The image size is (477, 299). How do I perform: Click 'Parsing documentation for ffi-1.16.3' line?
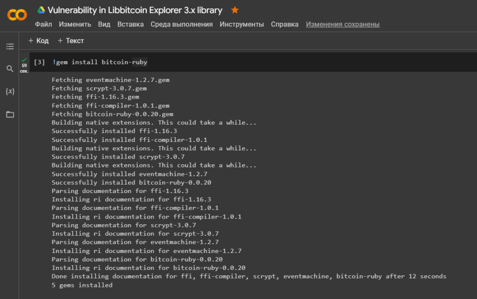tap(120, 191)
